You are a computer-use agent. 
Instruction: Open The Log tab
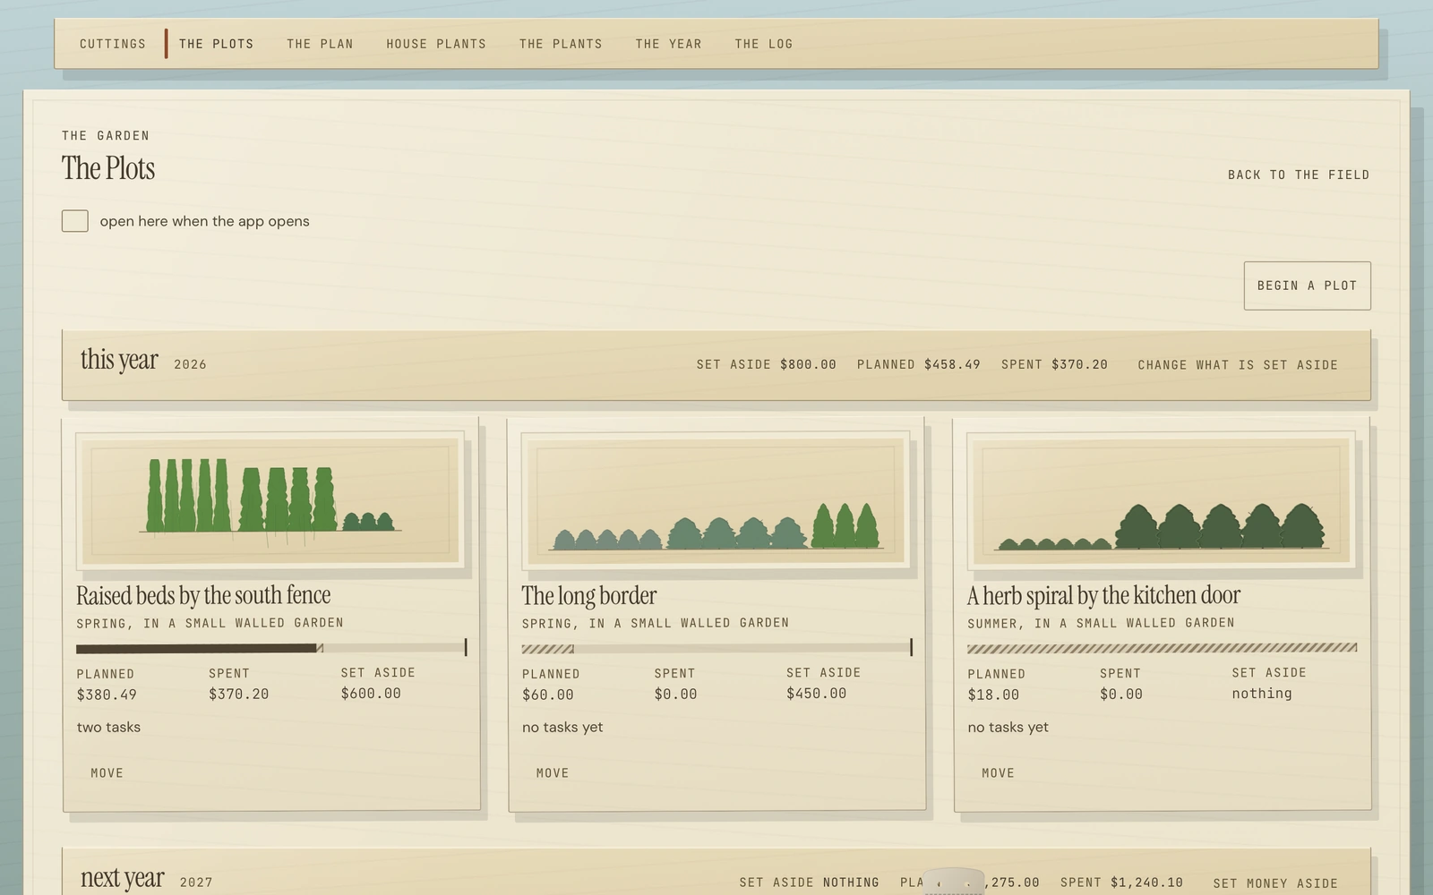(x=764, y=44)
